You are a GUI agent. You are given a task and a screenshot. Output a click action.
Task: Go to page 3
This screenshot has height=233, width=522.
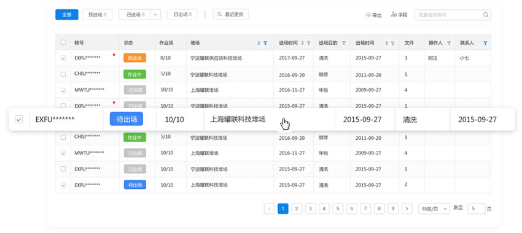coord(310,208)
